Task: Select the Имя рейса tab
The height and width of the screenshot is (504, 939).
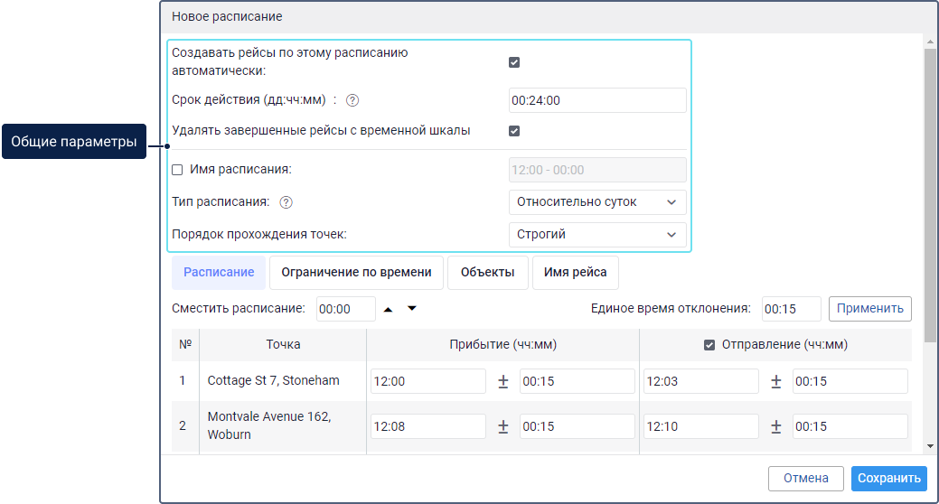Action: point(576,272)
